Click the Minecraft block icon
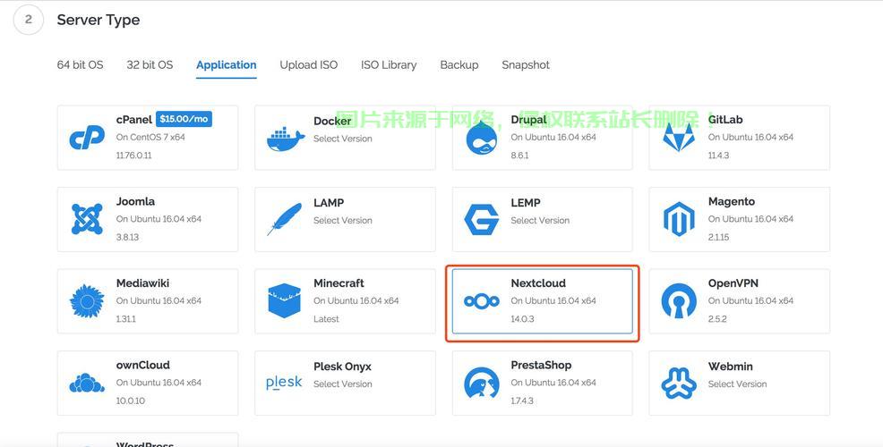Viewport: 883px width, 447px height. tap(285, 300)
